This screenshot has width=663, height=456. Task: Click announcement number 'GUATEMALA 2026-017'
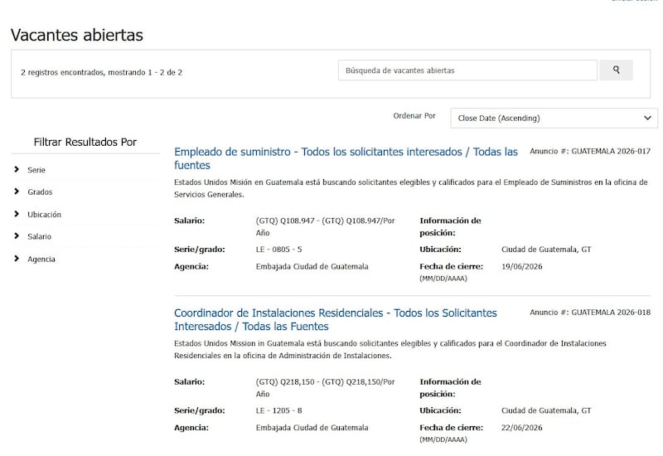click(611, 151)
